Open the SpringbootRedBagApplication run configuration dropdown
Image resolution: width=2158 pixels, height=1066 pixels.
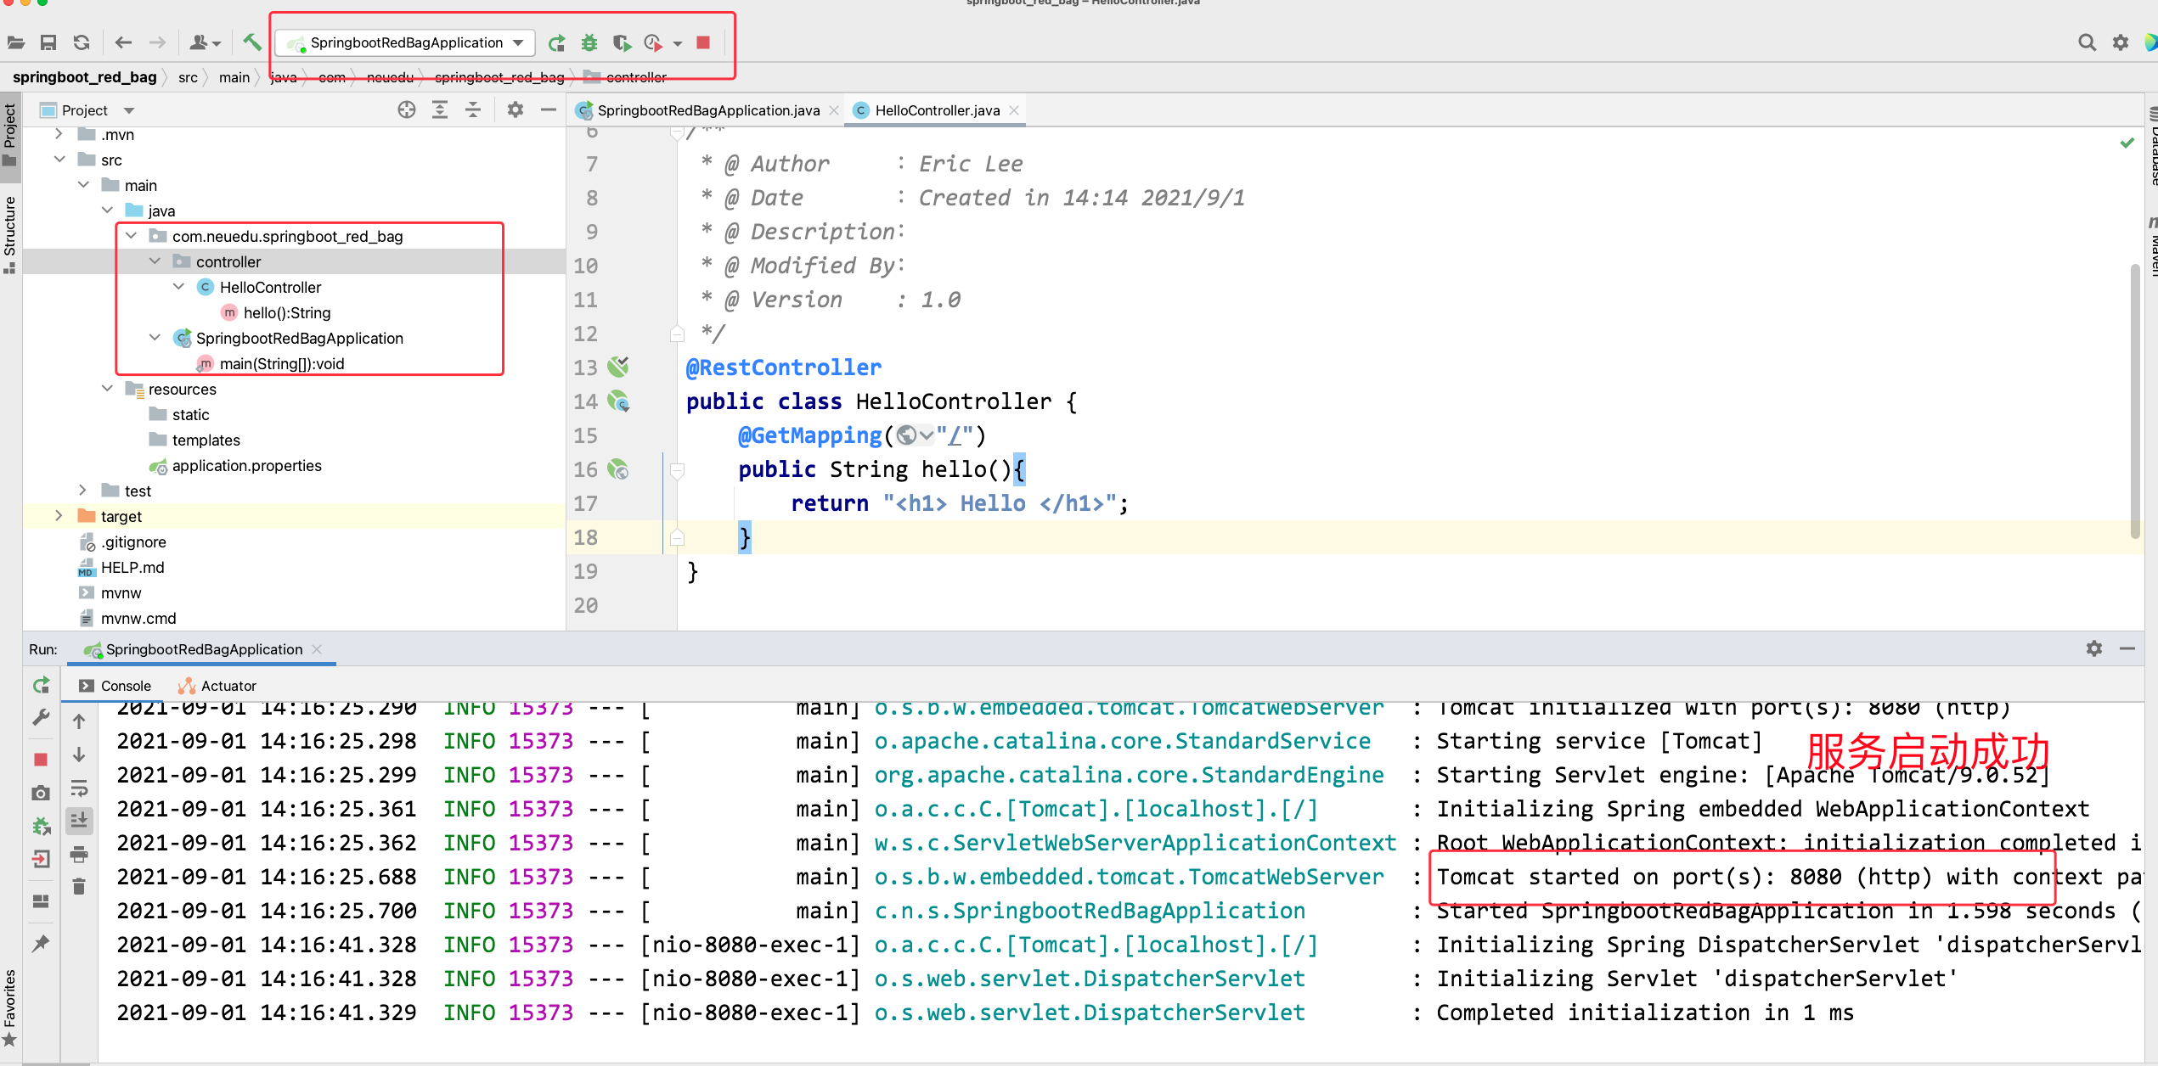[x=406, y=42]
